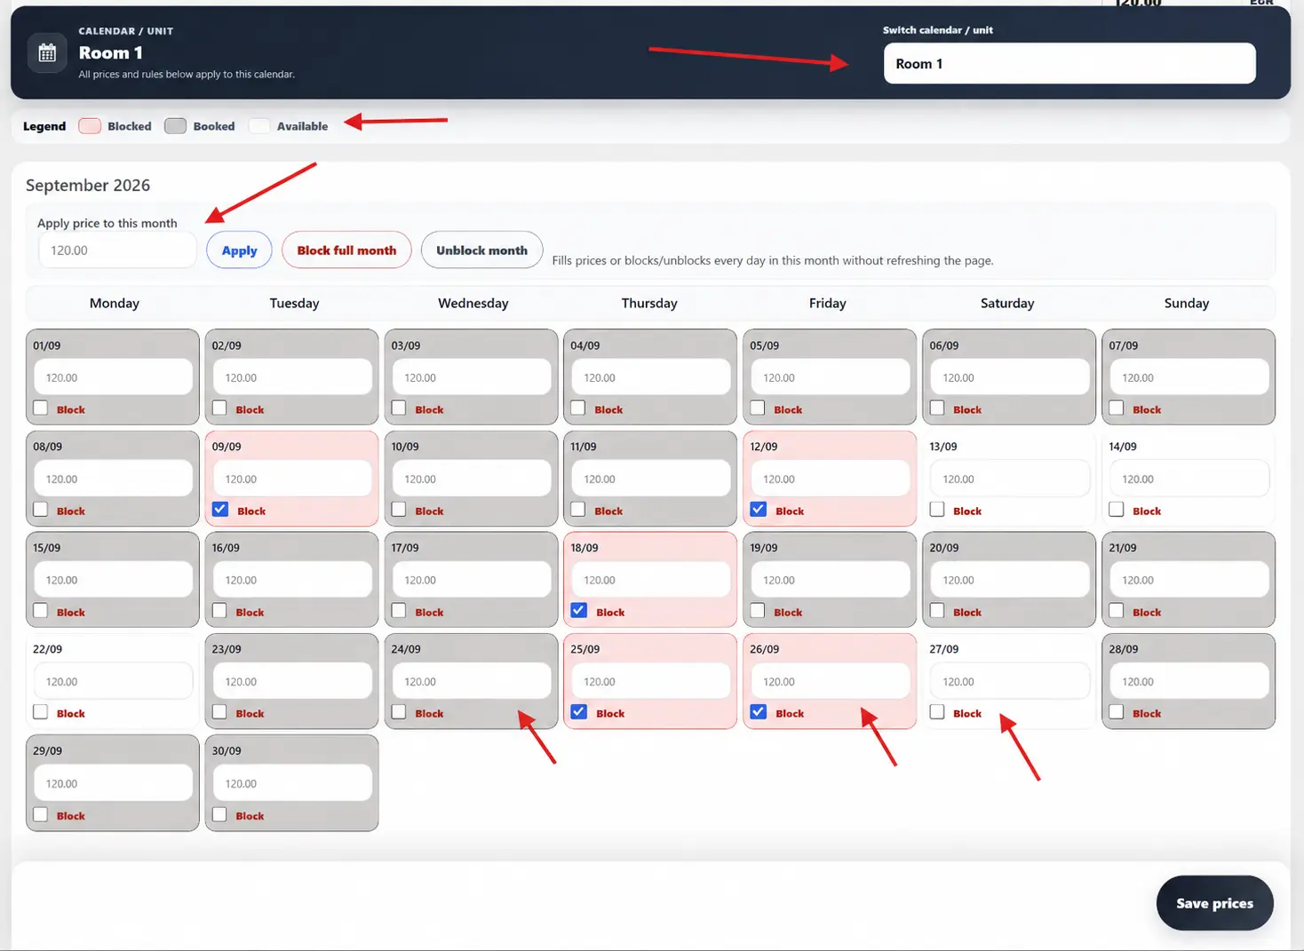Click the price field for 15/09

[x=113, y=580]
